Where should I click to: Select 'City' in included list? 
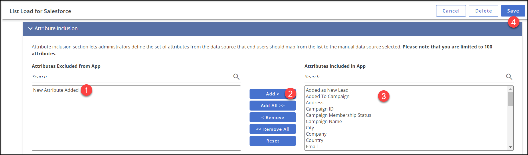[x=310, y=128]
